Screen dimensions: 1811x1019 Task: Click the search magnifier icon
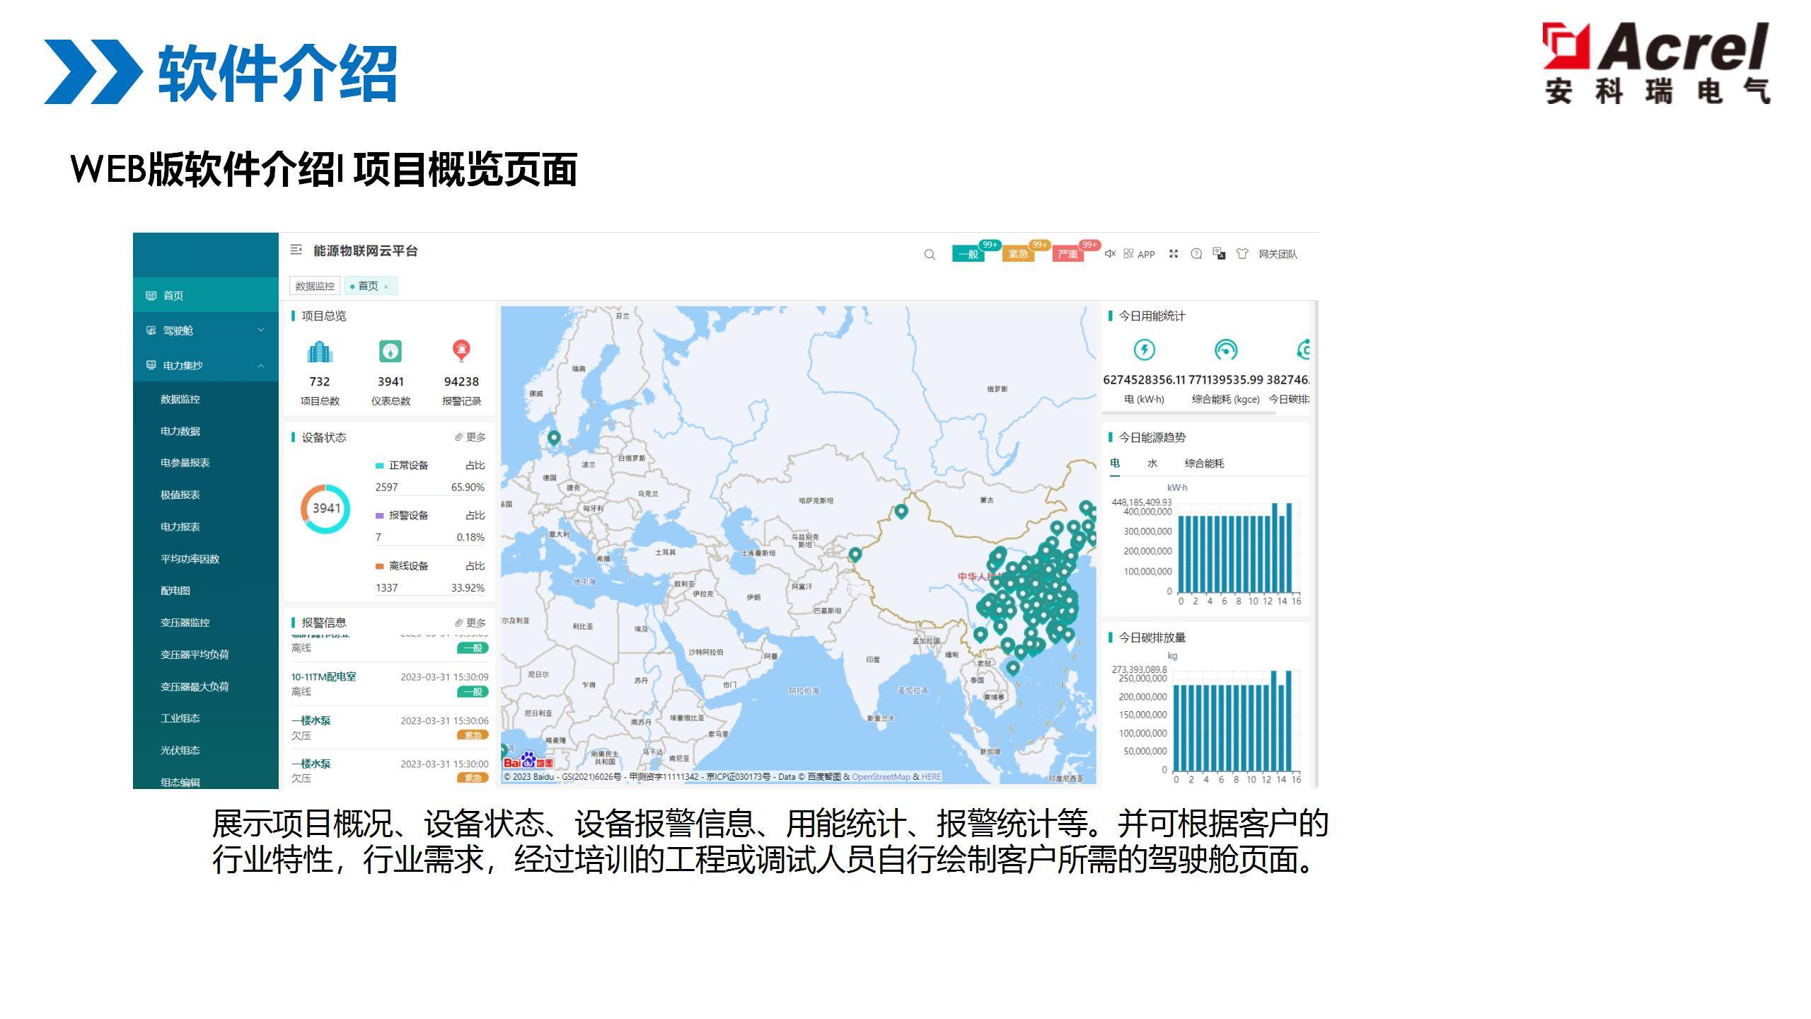[930, 255]
